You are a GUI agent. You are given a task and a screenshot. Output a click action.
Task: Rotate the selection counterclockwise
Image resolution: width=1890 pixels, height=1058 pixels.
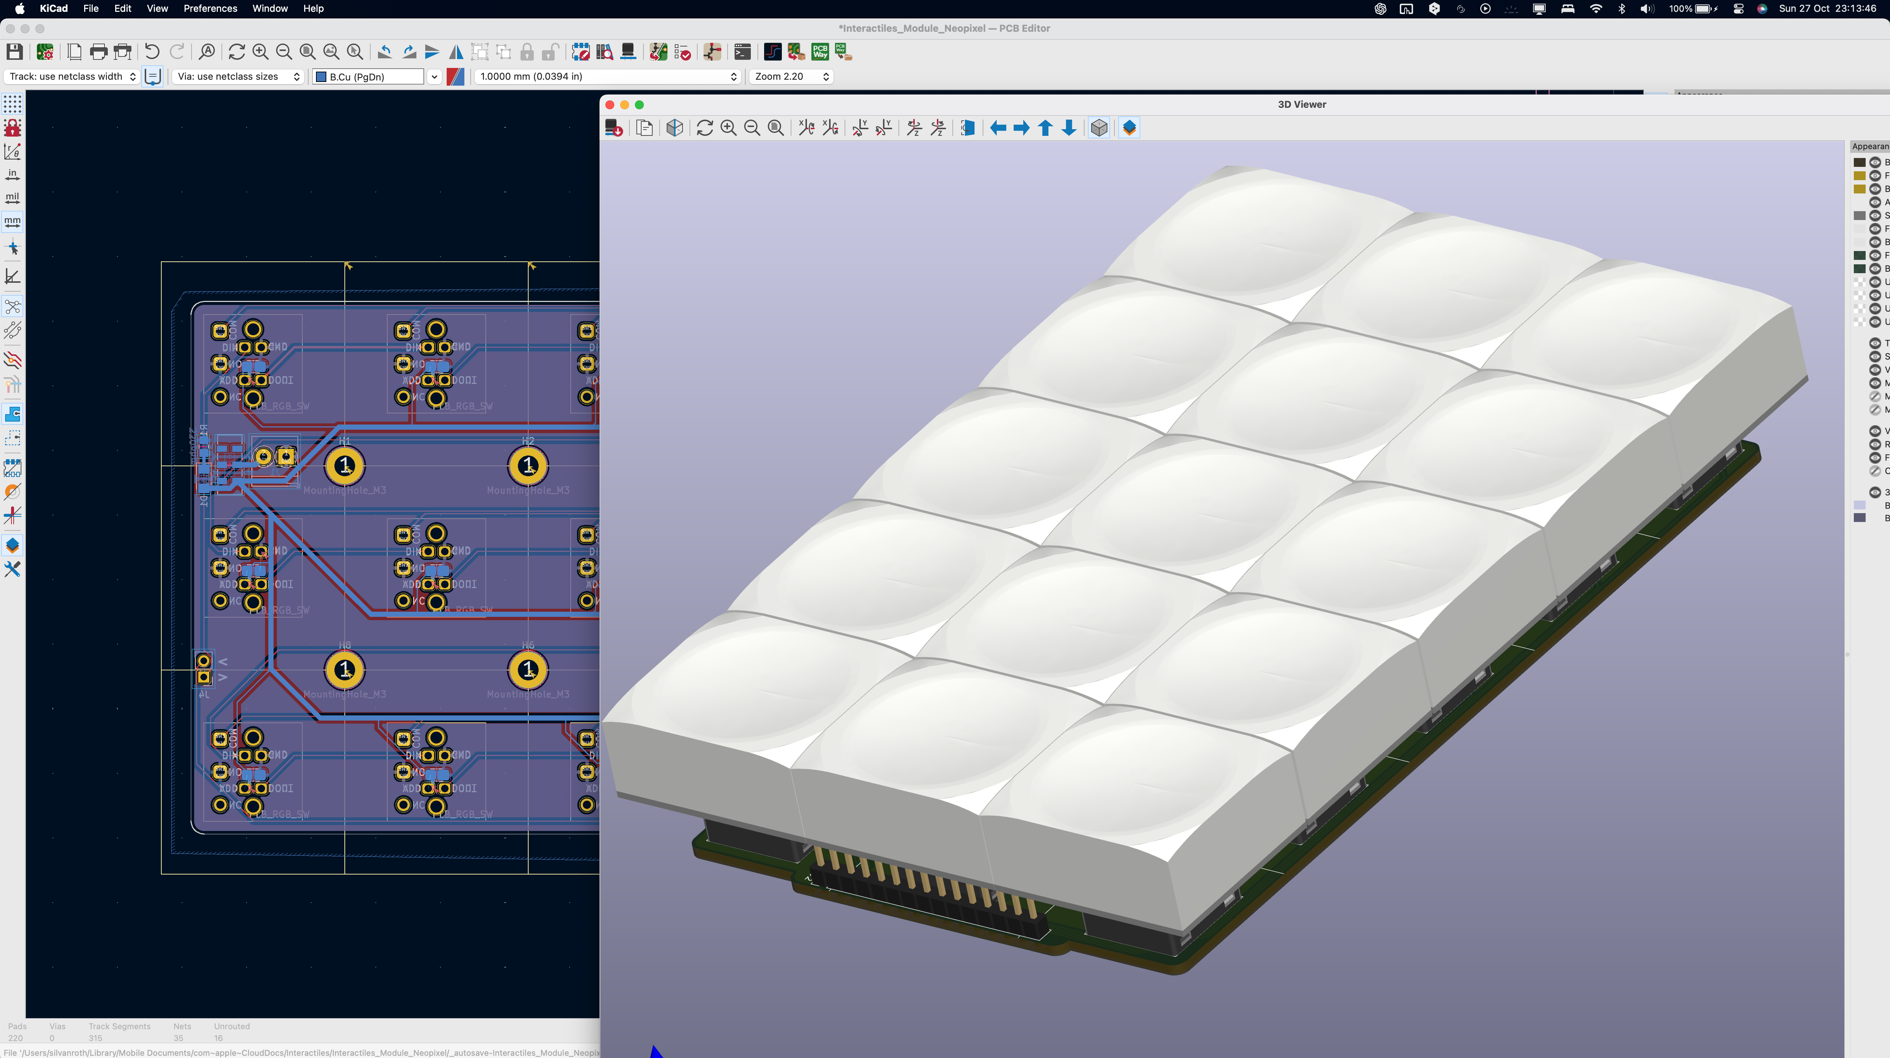point(384,51)
